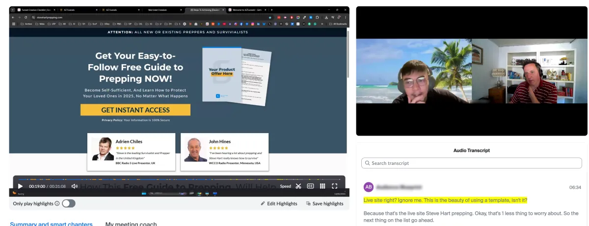Switch to My meeting coach tab

tap(131, 224)
